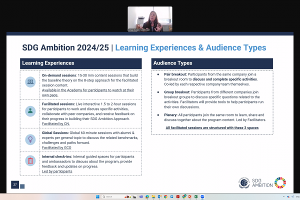This screenshot has width=300, height=200.
Task: Click the Audience Types header bar
Action: (212, 63)
